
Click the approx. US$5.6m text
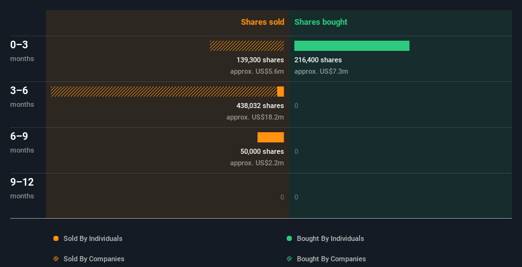(x=257, y=71)
